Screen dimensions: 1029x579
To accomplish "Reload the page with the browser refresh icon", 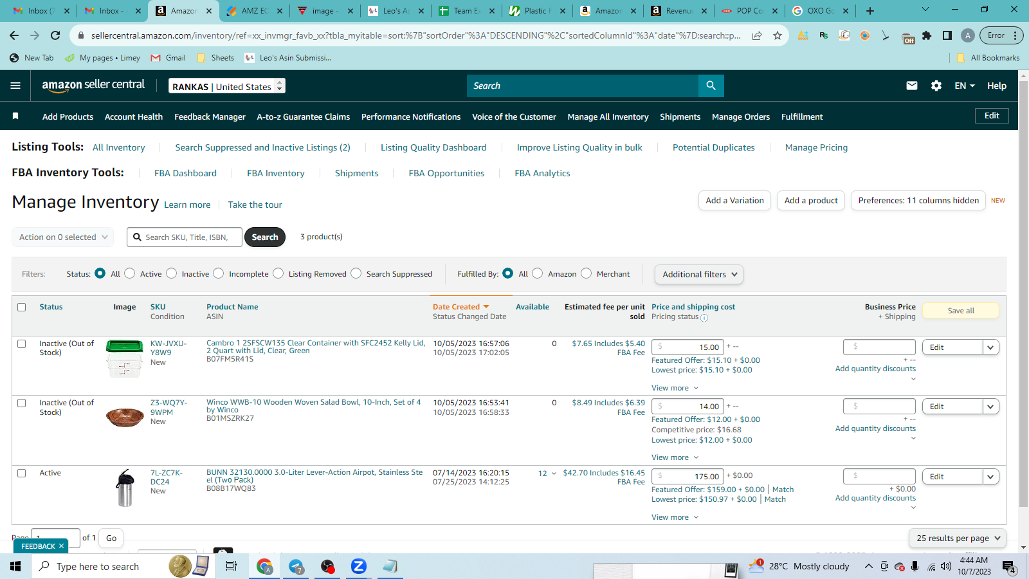I will click(55, 35).
